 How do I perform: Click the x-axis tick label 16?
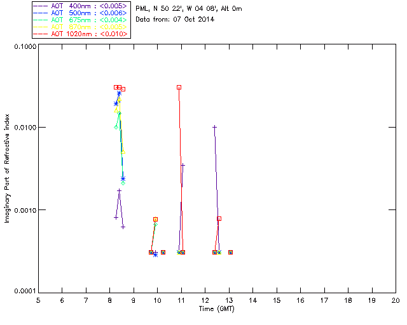tap(301, 300)
